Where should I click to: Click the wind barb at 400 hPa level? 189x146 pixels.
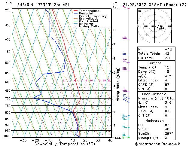[x=126, y=38]
